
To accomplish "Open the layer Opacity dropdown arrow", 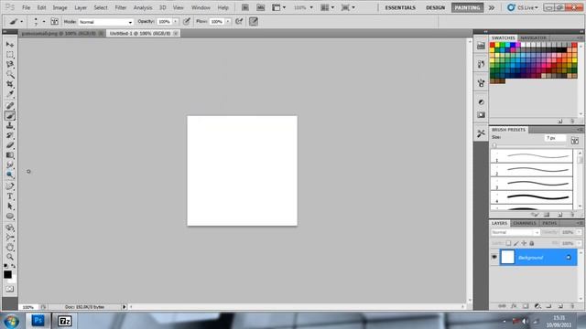I will point(579,232).
